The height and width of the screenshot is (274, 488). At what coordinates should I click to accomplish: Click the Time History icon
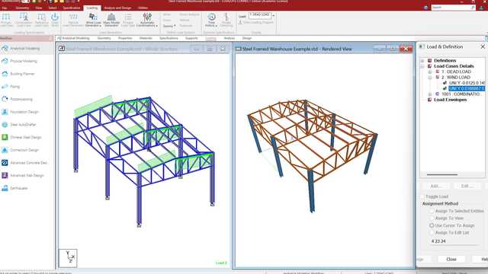pyautogui.click(x=211, y=17)
